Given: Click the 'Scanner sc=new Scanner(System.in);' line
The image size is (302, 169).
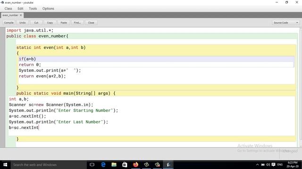Looking at the screenshot, I should tap(51, 105).
